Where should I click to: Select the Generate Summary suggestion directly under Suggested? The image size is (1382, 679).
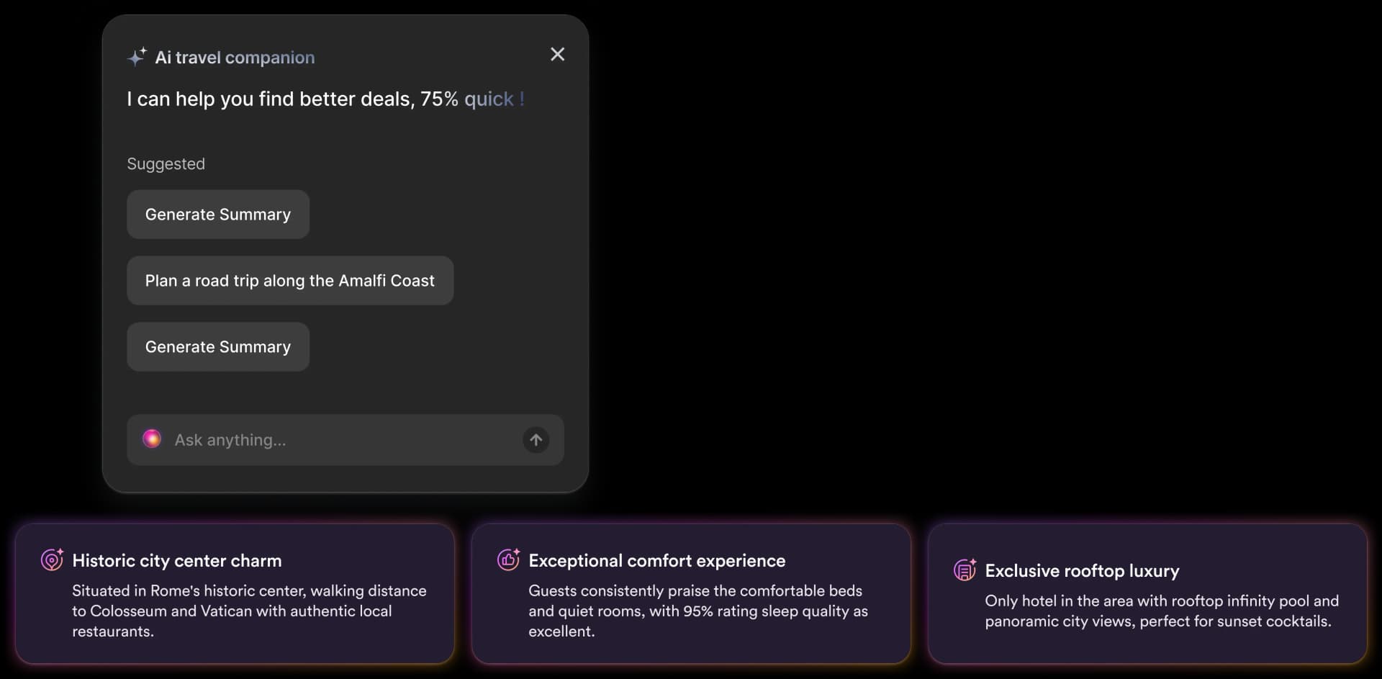[218, 215]
